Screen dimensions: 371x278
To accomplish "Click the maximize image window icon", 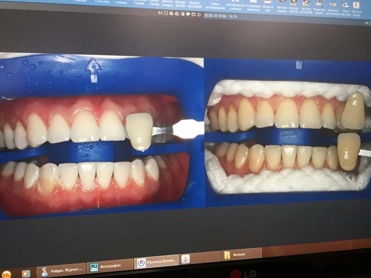I will 194,14.
